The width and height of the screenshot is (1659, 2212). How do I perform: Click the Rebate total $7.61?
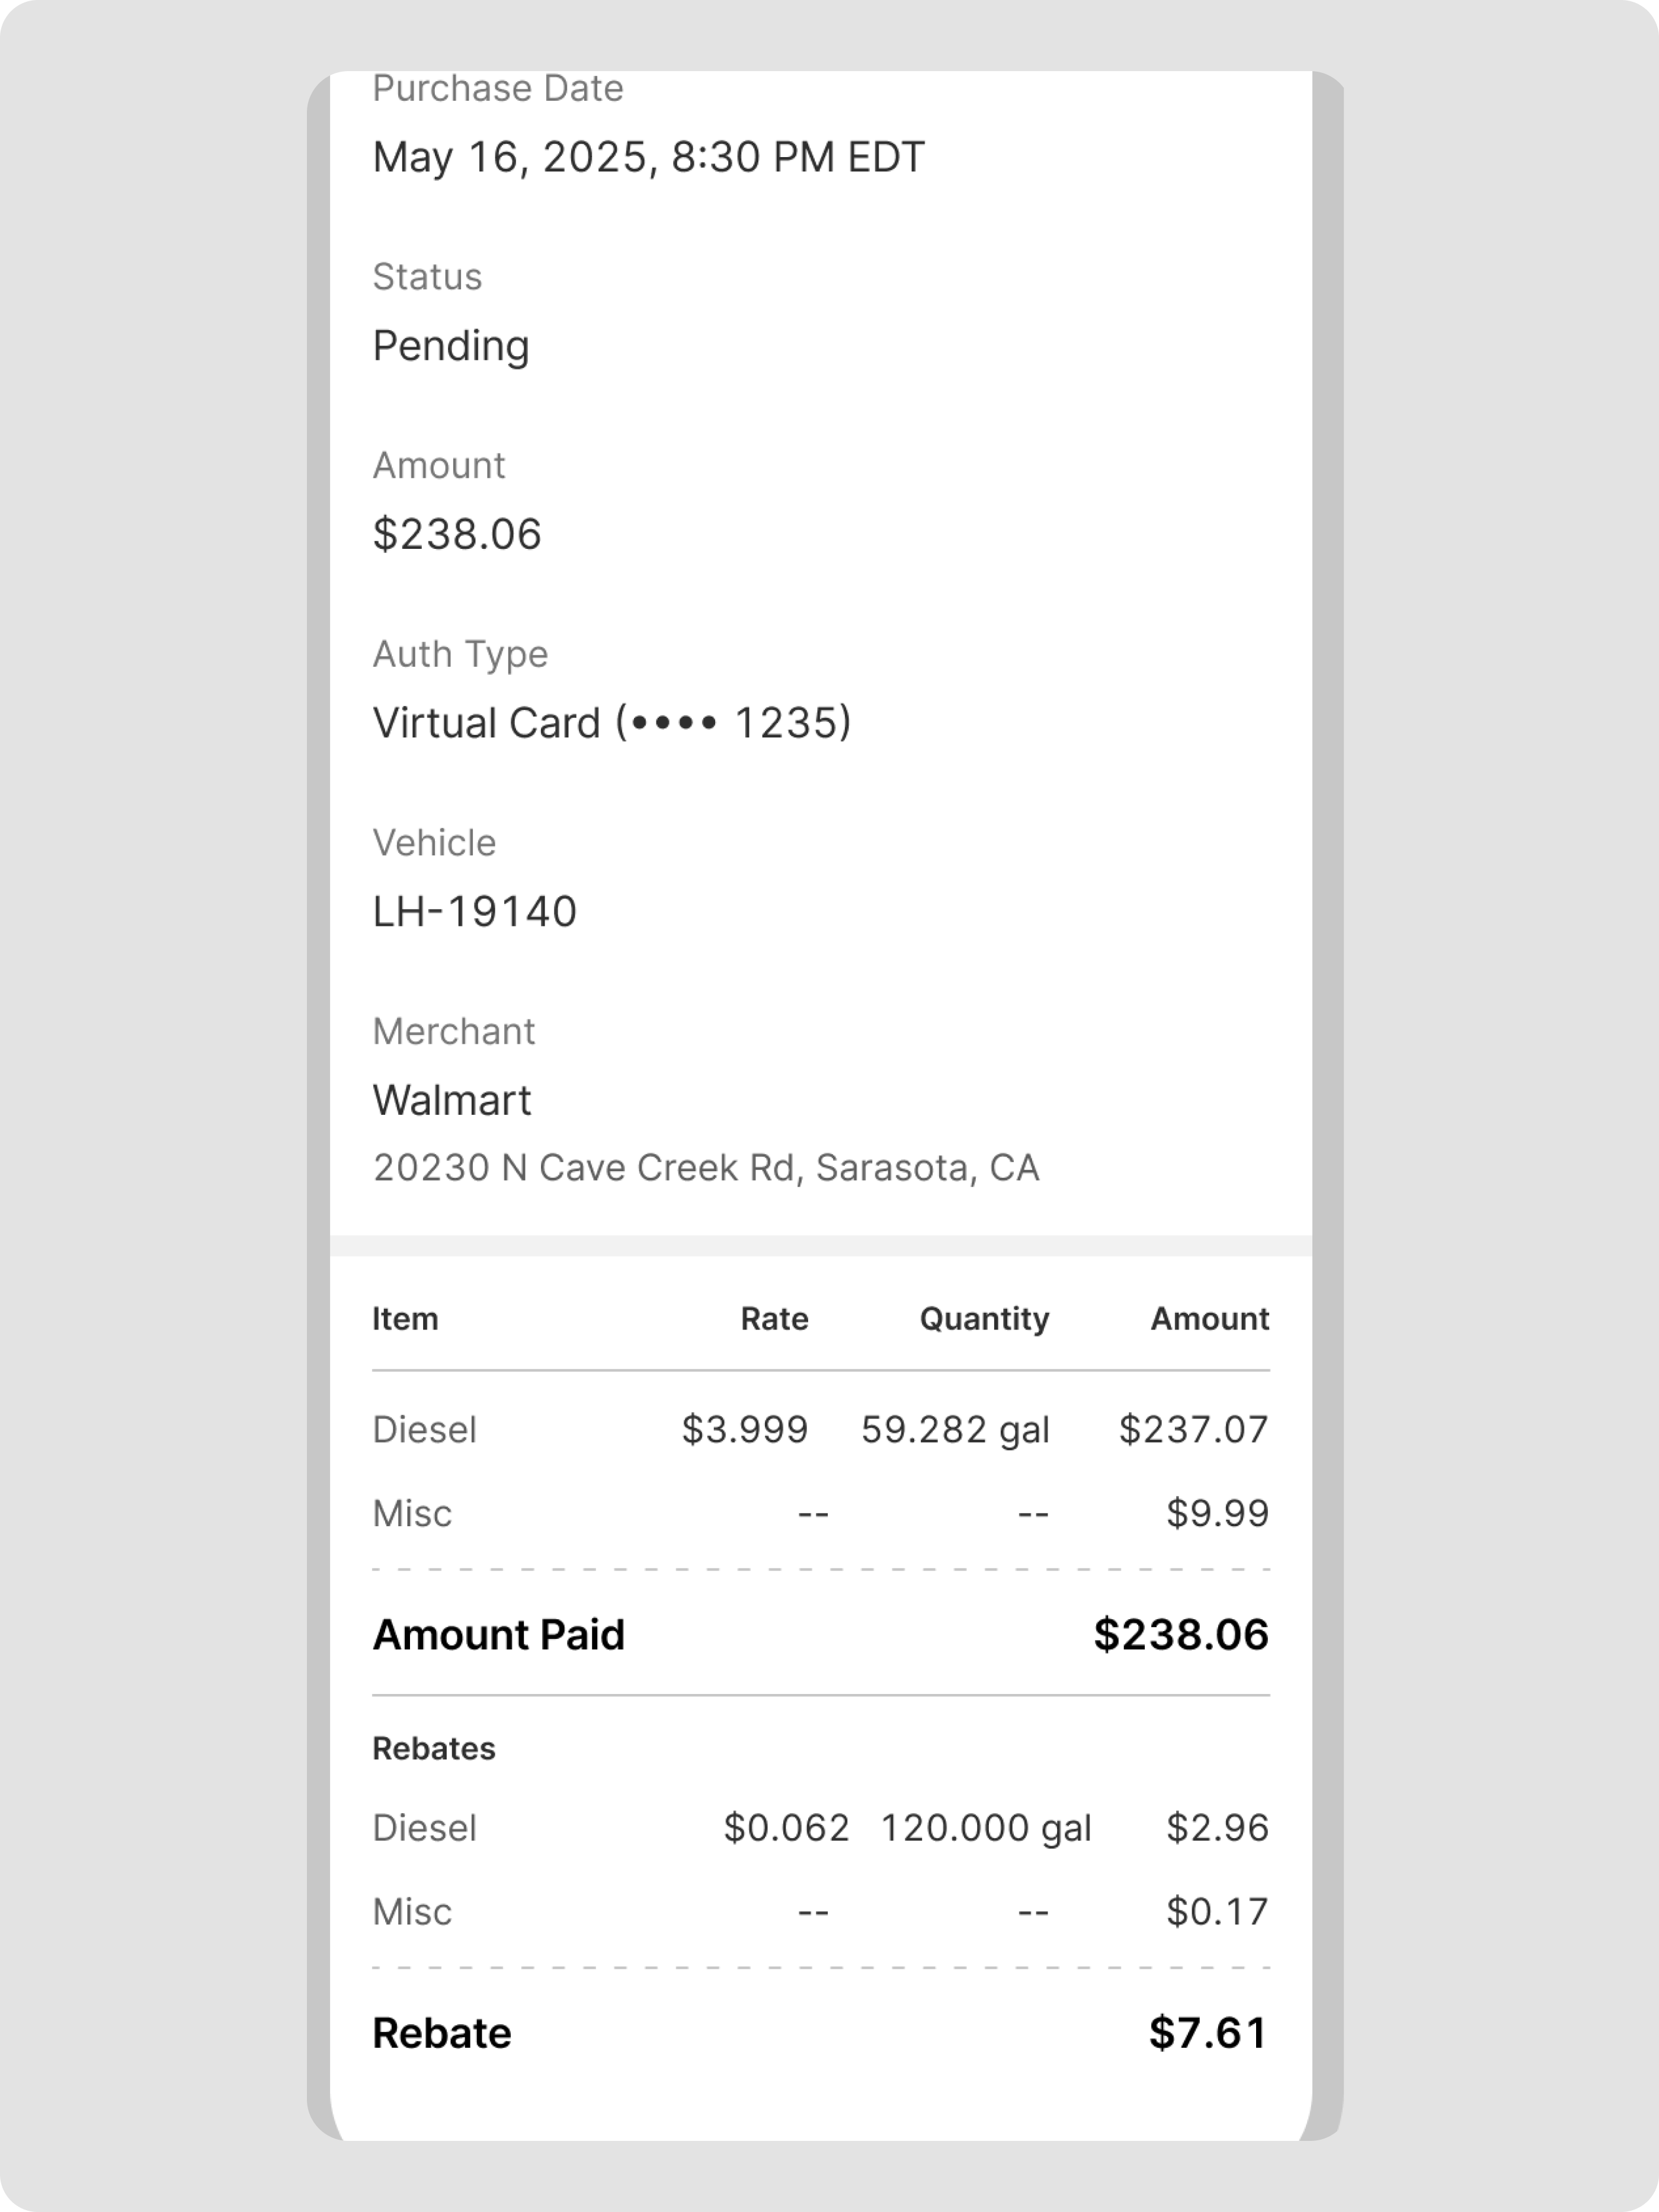click(x=1208, y=2034)
